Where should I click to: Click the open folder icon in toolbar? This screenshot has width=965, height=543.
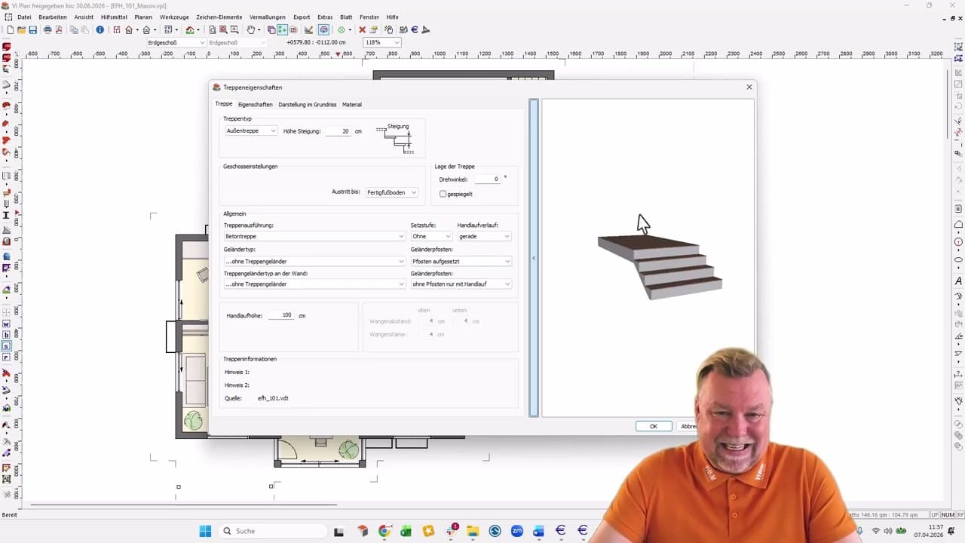pyautogui.click(x=22, y=30)
